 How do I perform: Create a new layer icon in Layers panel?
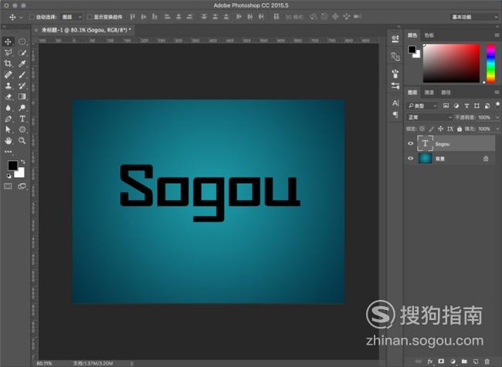click(x=476, y=362)
